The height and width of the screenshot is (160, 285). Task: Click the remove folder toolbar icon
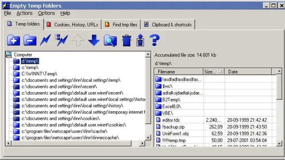click(30, 40)
